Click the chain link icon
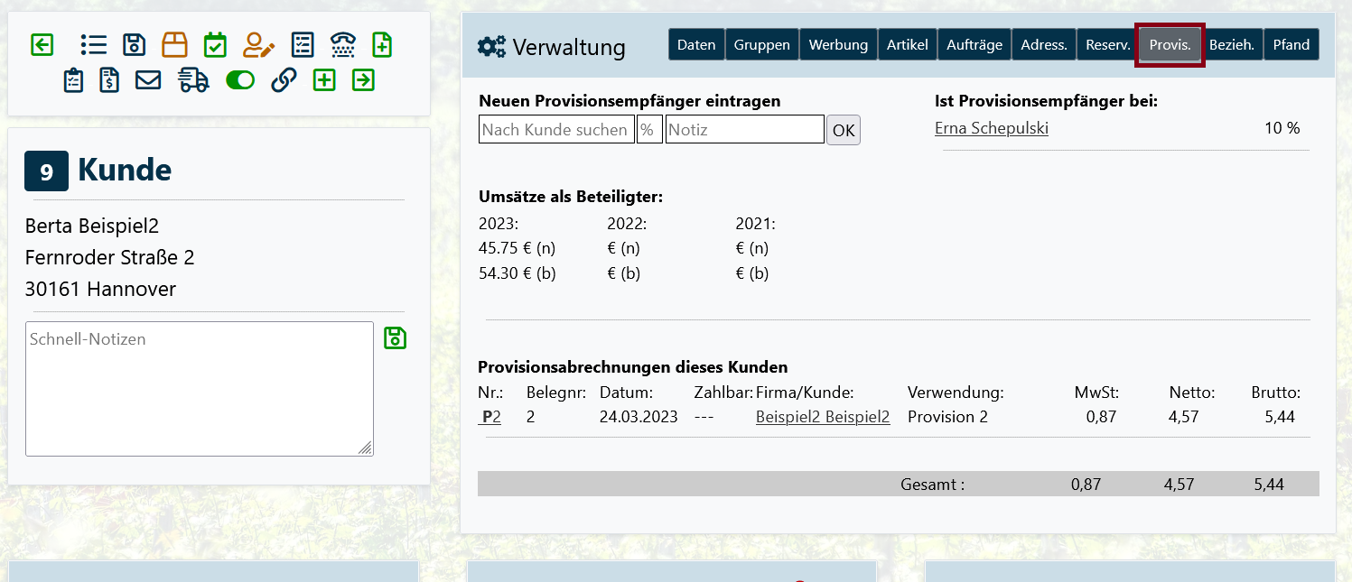The width and height of the screenshot is (1352, 582). pos(284,80)
